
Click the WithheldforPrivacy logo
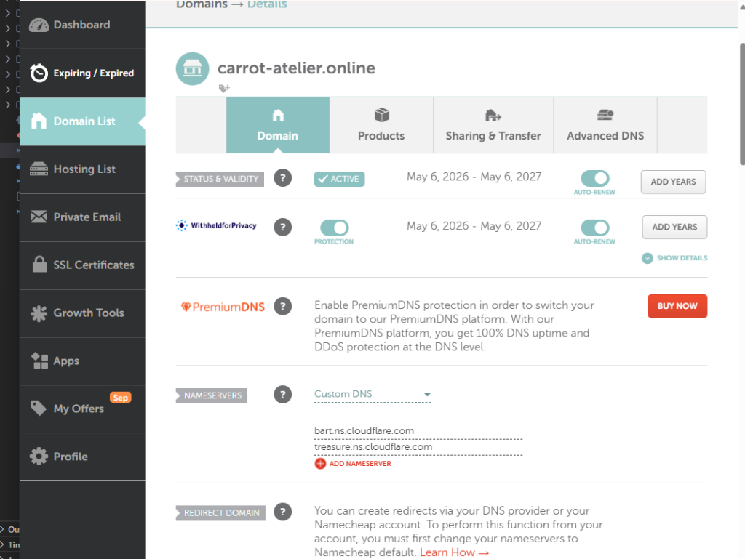pos(216,225)
